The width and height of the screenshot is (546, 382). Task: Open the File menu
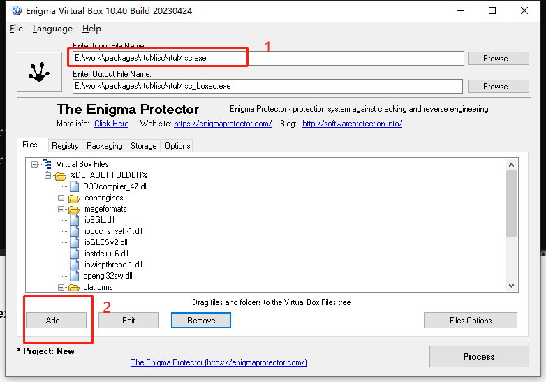pos(16,29)
